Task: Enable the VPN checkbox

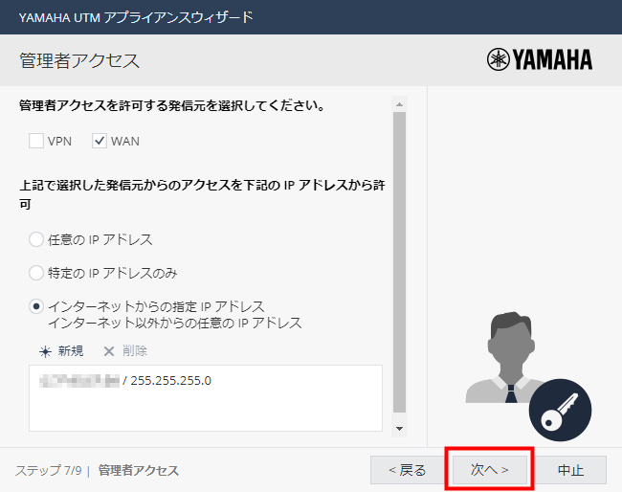Action: point(36,141)
